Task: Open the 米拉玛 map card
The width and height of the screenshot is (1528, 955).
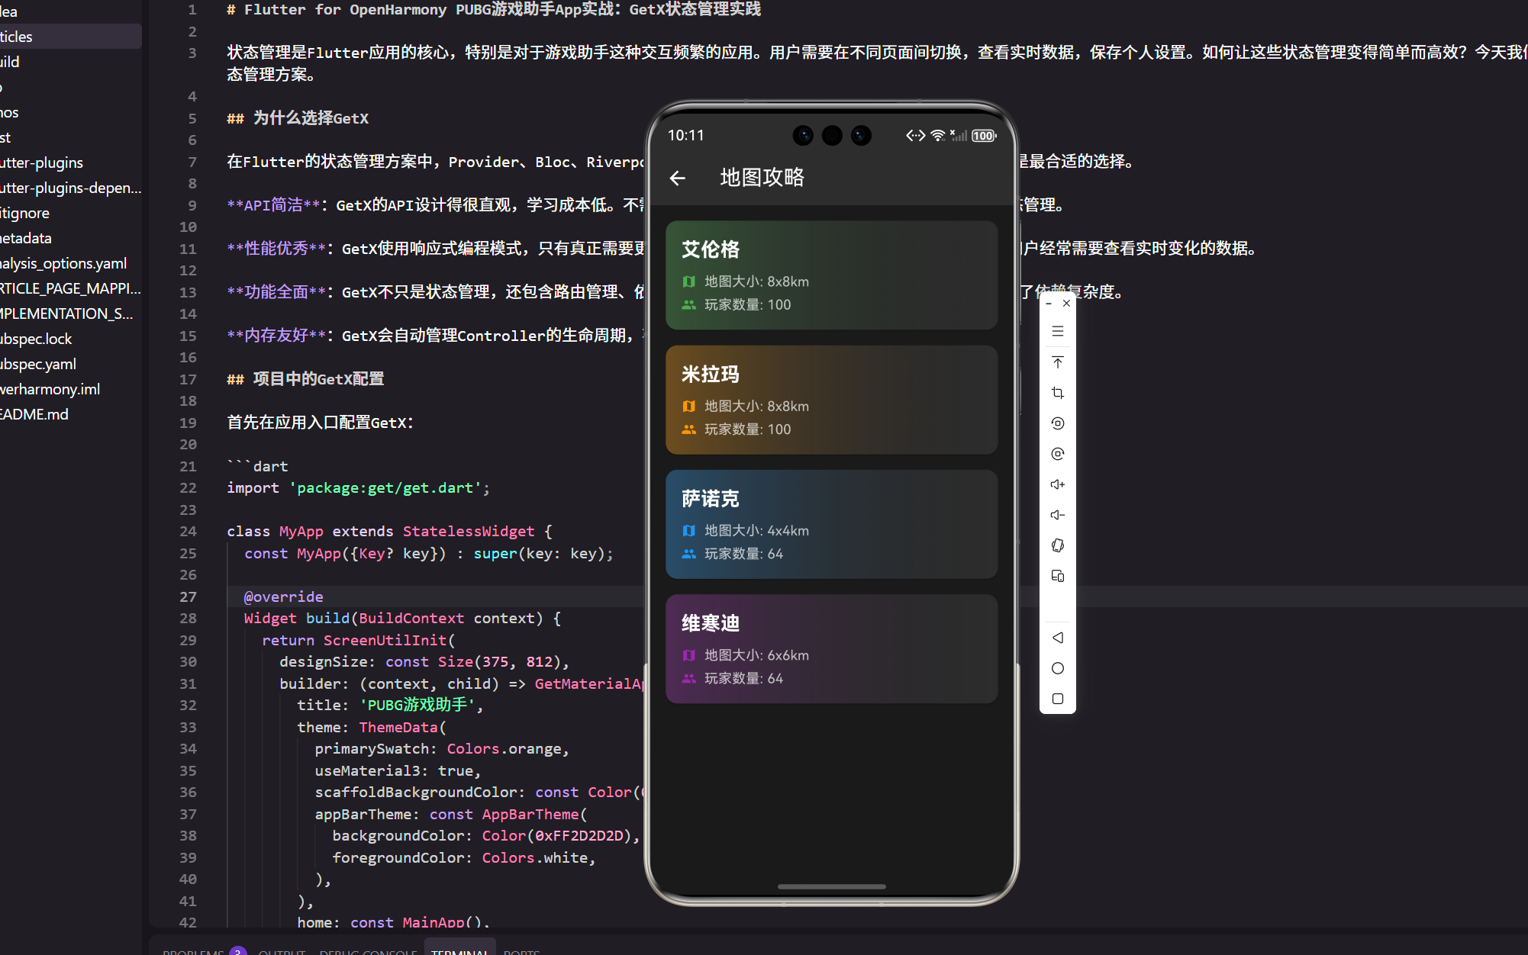Action: point(831,400)
